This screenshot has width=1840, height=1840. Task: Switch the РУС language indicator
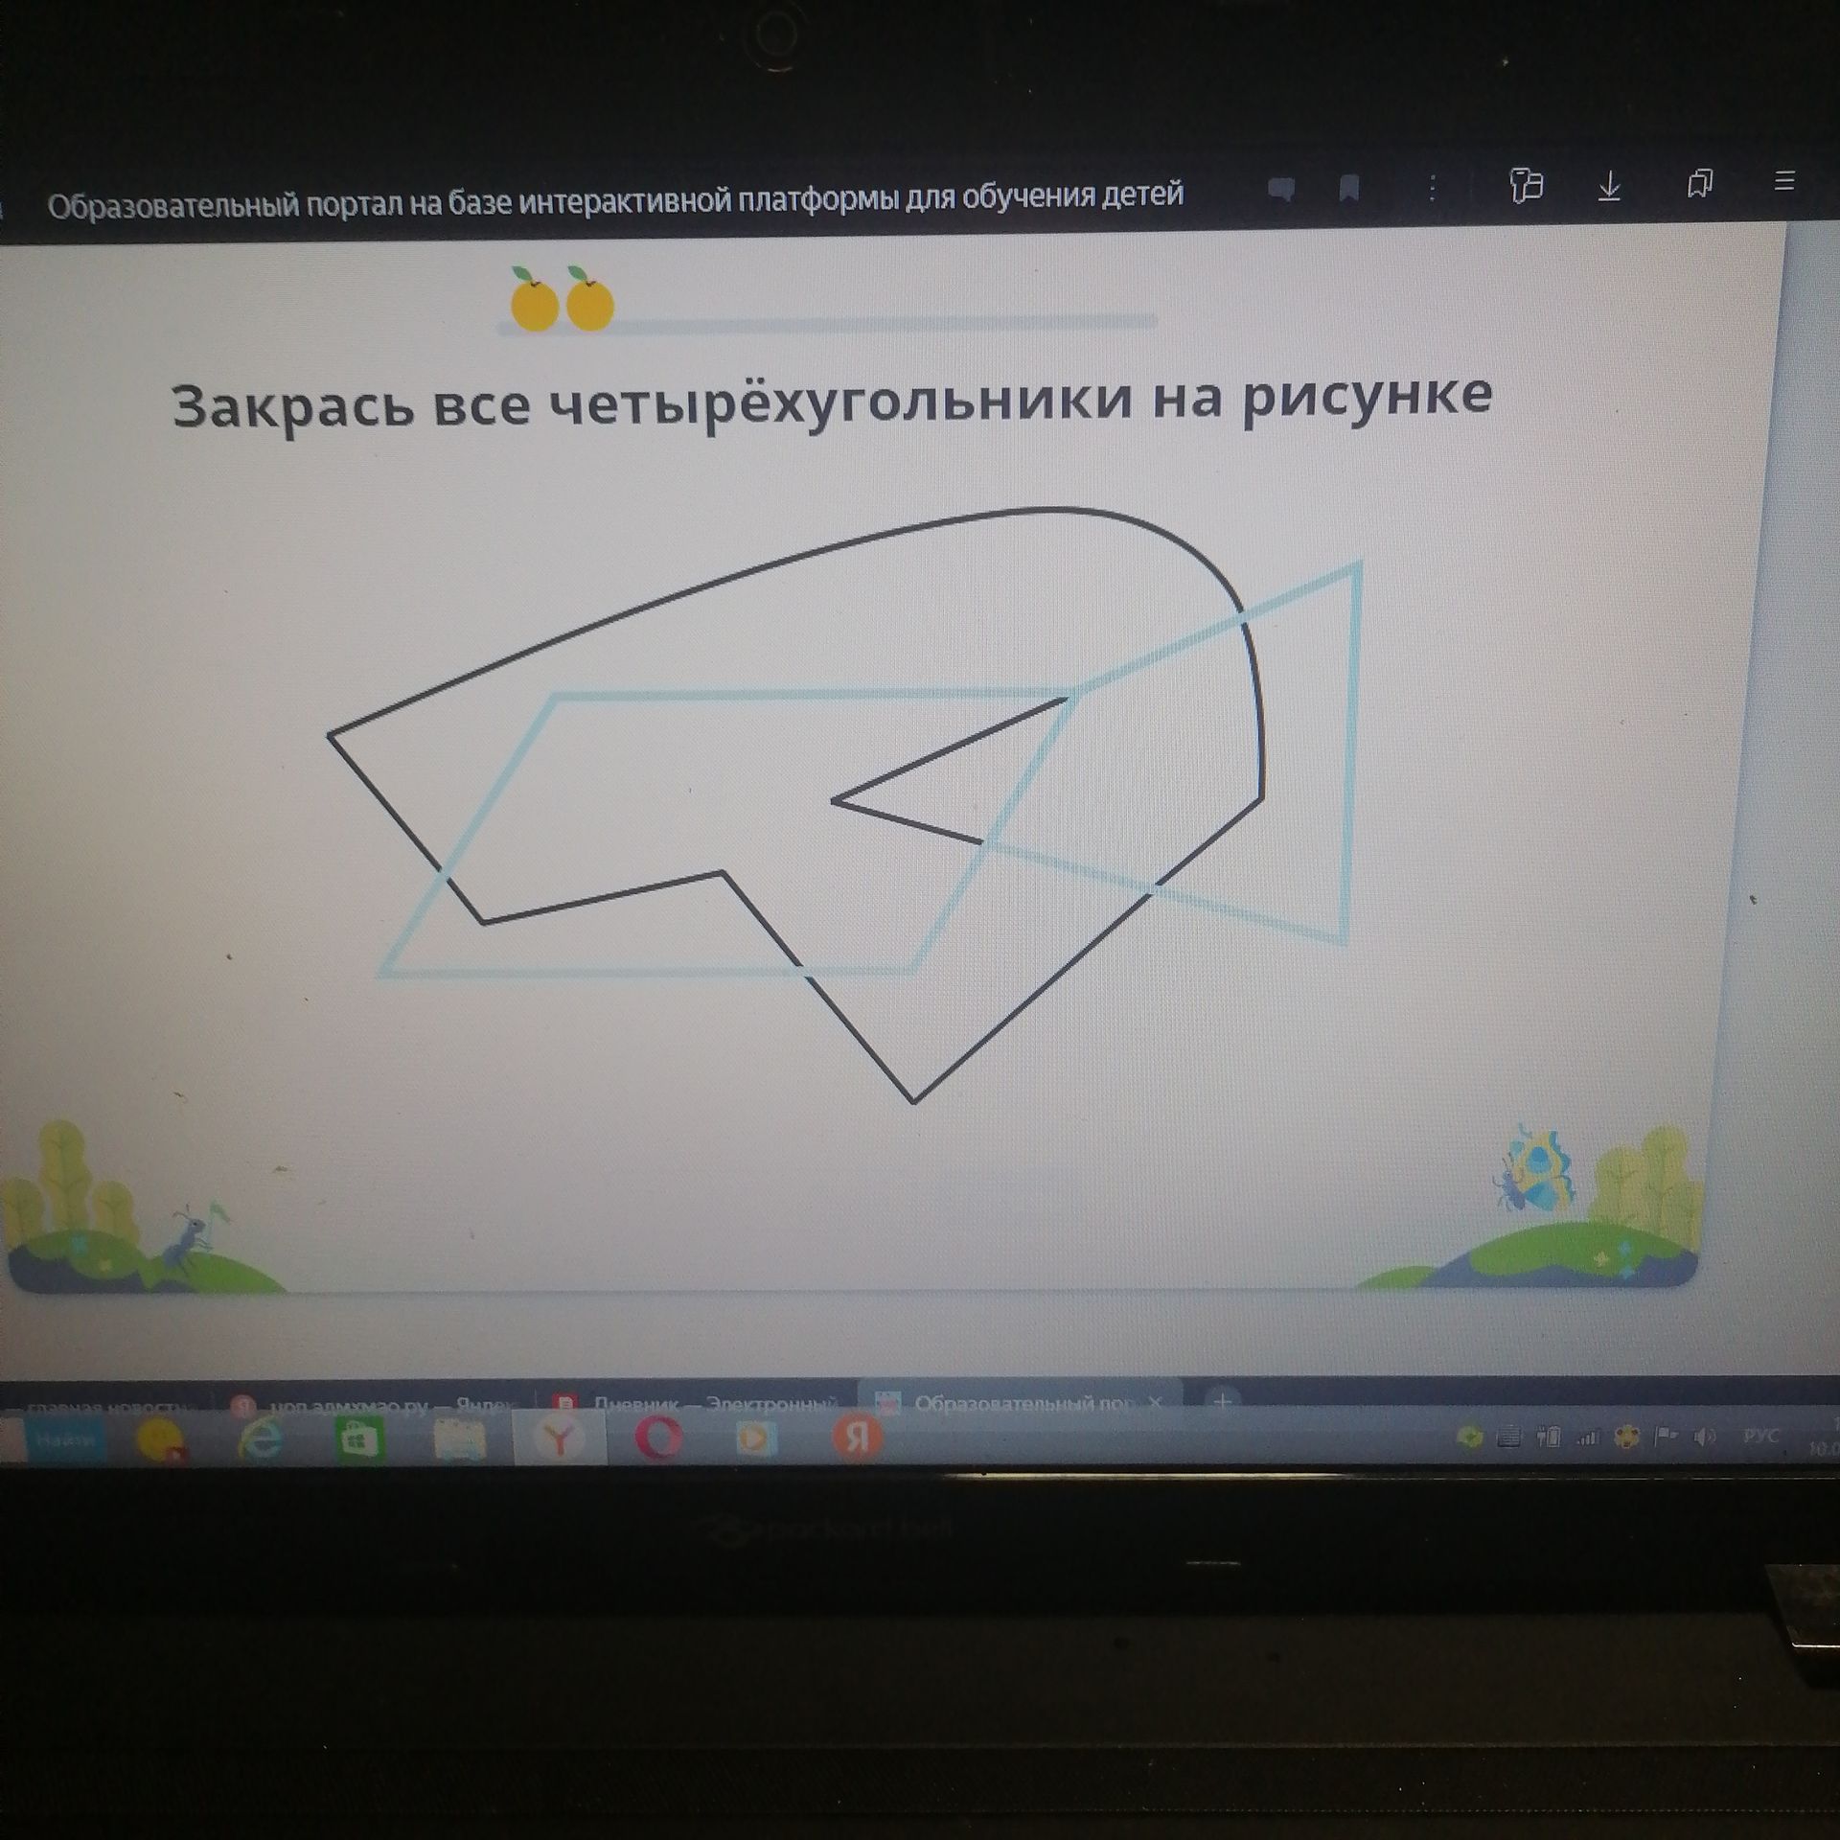pyautogui.click(x=1760, y=1435)
